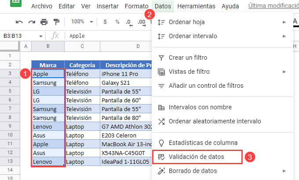Click the formula bar showing Apple

pyautogui.click(x=109, y=36)
